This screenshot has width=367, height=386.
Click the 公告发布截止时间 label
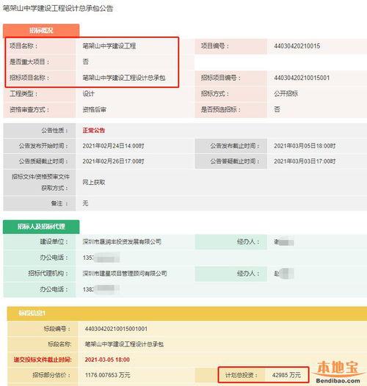[235, 146]
